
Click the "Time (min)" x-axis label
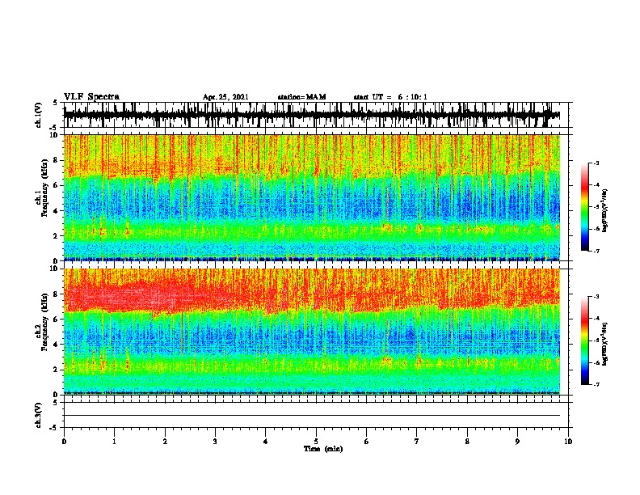click(323, 449)
